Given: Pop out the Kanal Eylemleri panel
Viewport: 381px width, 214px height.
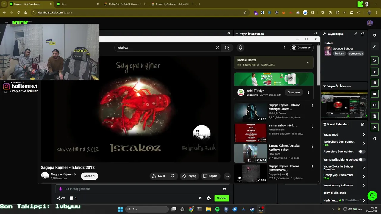Looking at the screenshot, I should 363,124.
